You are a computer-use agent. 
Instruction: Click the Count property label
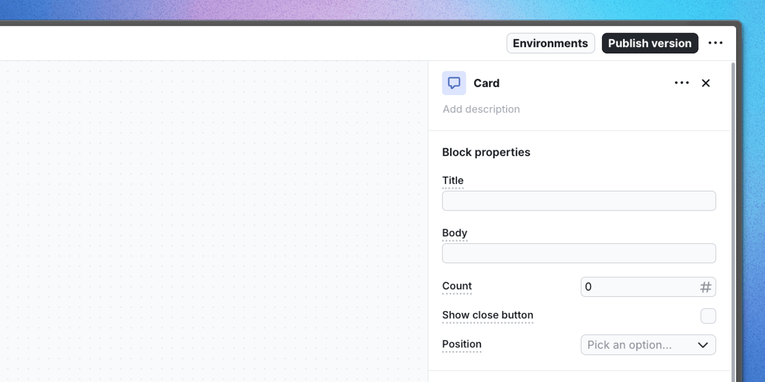pyautogui.click(x=457, y=286)
